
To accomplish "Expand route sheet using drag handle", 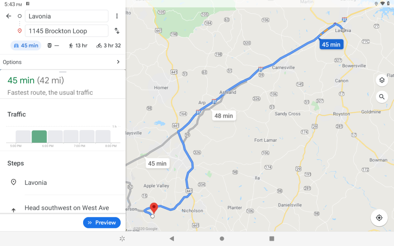I will pyautogui.click(x=63, y=72).
